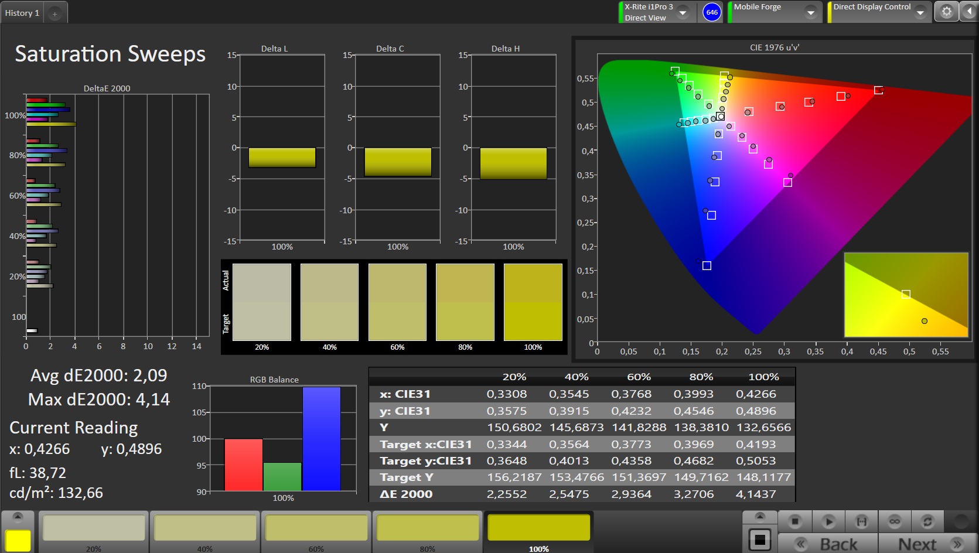Click Max dE2000: 4,14 readout
This screenshot has height=553, width=979.
(99, 400)
